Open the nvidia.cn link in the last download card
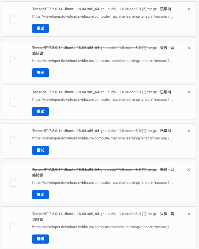 tap(103, 227)
